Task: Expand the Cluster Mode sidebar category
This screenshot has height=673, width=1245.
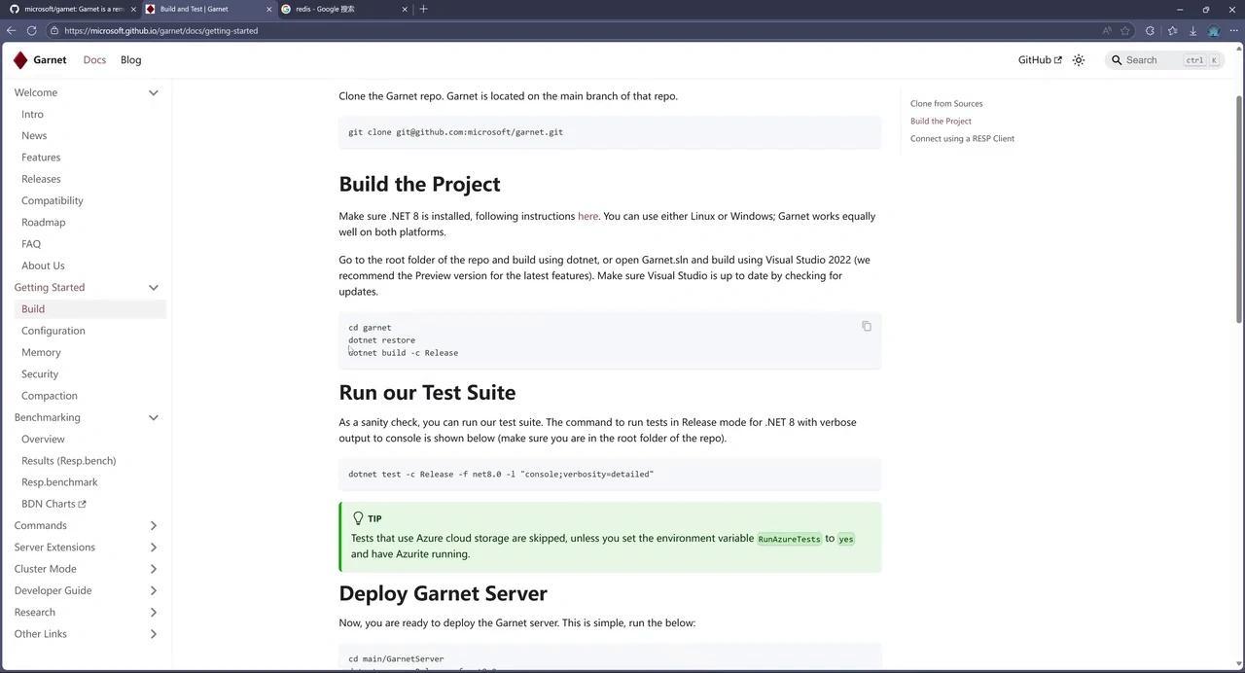Action: pos(153,569)
